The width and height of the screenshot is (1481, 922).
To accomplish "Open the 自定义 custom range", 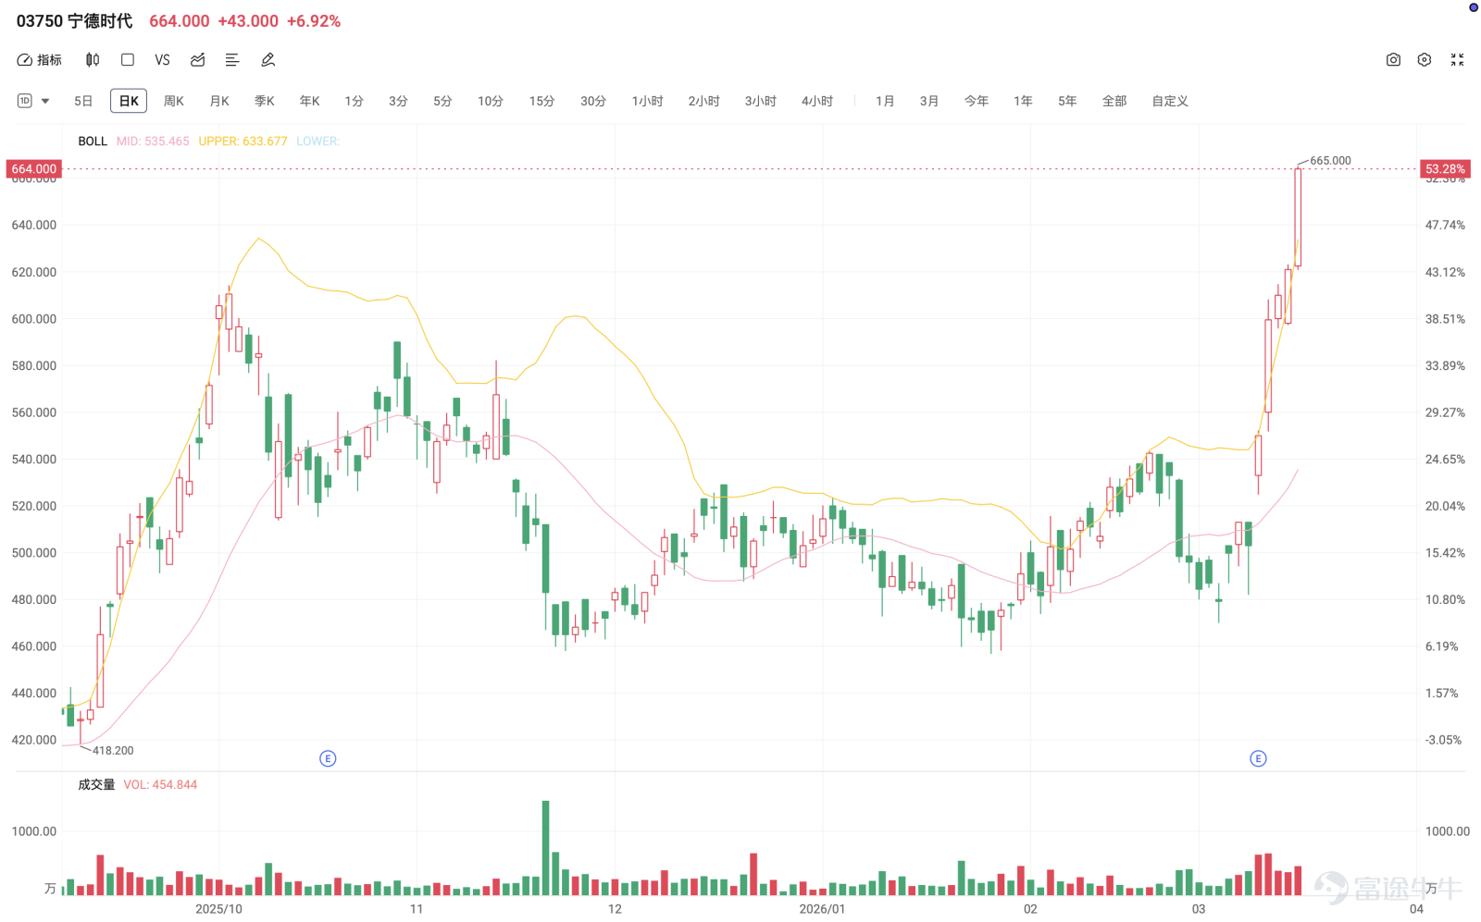I will tap(1170, 101).
